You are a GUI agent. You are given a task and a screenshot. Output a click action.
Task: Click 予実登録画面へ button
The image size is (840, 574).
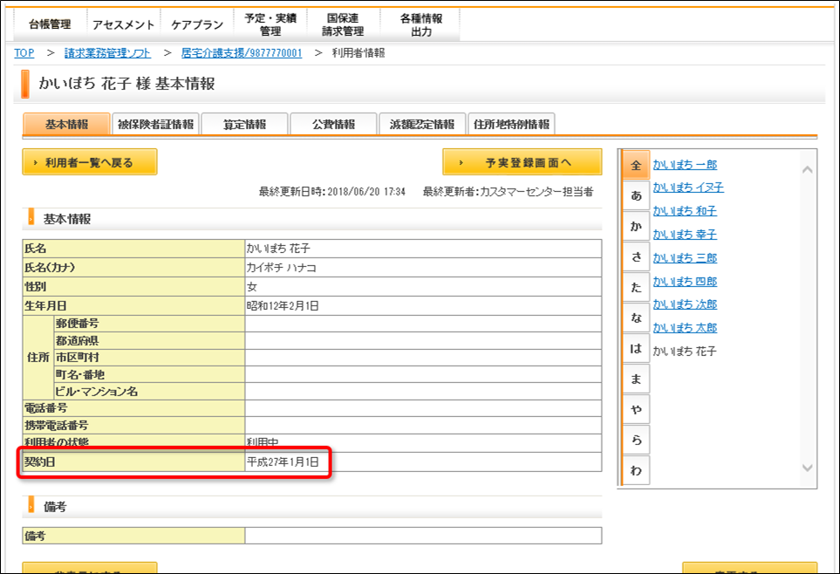(x=522, y=162)
